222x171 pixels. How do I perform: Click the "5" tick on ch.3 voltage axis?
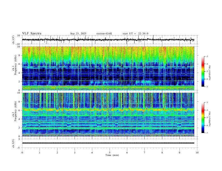tap(20, 139)
